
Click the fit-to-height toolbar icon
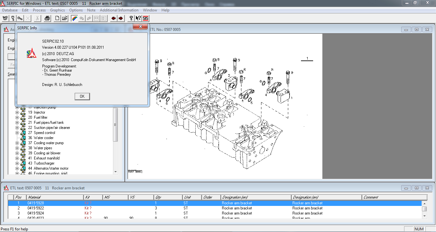point(104,18)
